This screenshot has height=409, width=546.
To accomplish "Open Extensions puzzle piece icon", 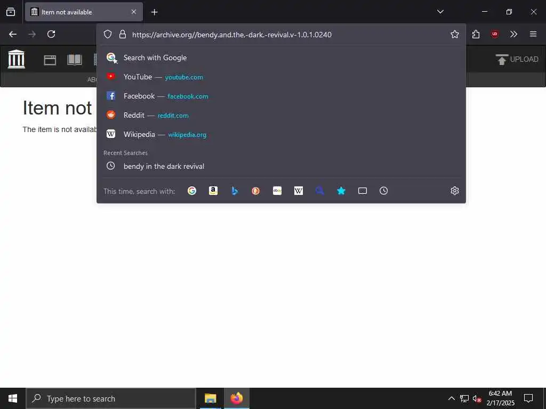I will click(476, 34).
